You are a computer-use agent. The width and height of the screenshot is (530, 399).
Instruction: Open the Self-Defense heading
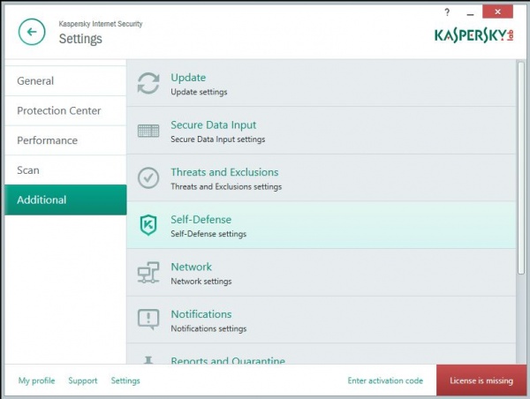pos(201,220)
